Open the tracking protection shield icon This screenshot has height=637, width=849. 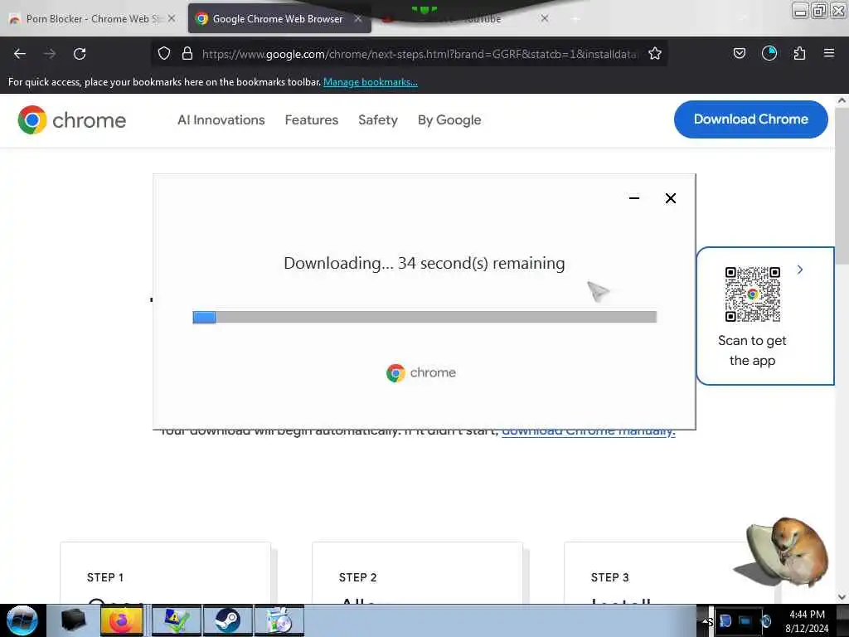pyautogui.click(x=164, y=53)
